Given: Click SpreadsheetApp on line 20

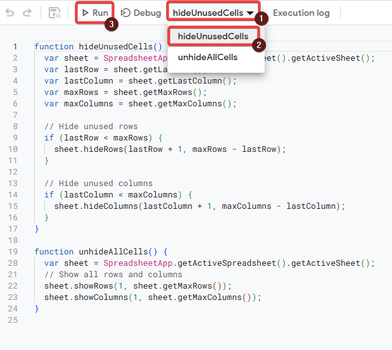Looking at the screenshot, I should pyautogui.click(x=132, y=263).
